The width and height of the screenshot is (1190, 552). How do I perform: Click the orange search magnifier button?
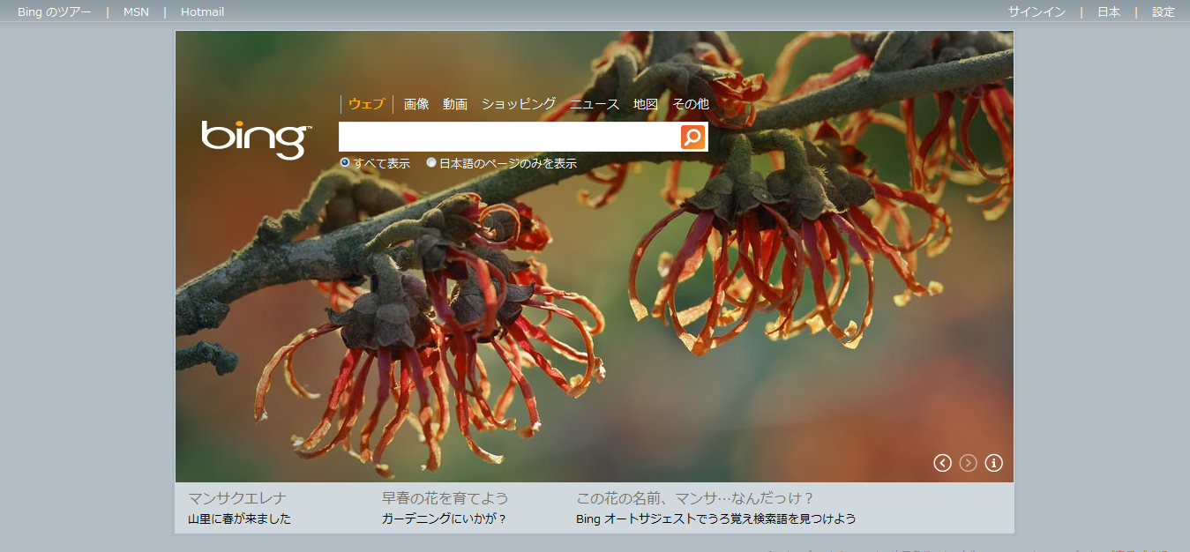point(692,137)
